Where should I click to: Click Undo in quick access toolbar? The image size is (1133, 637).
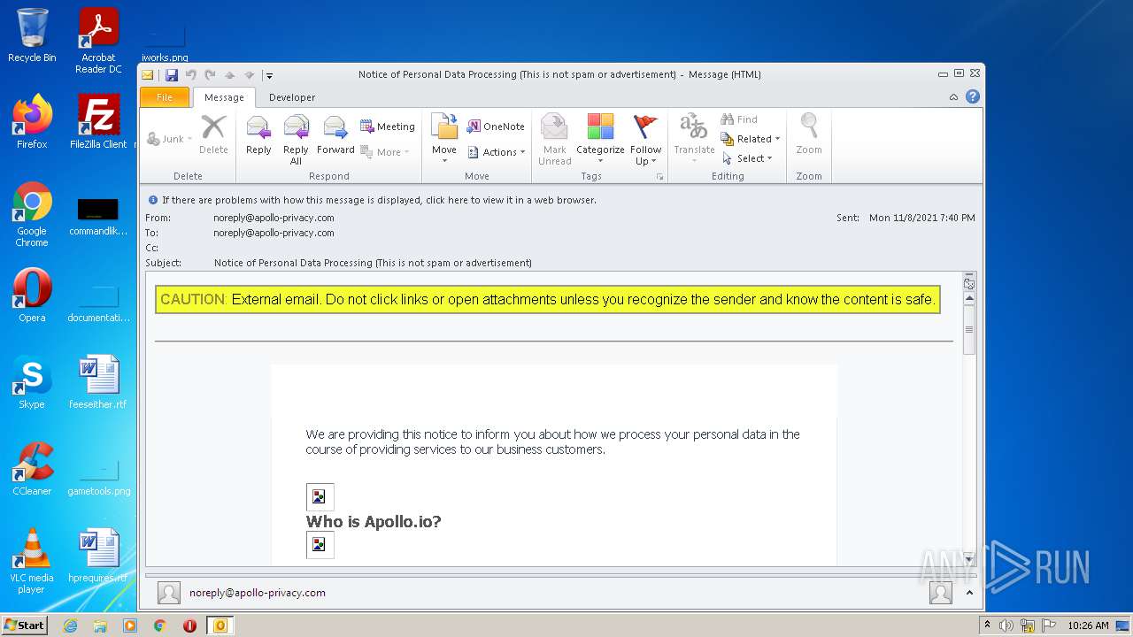coord(190,75)
